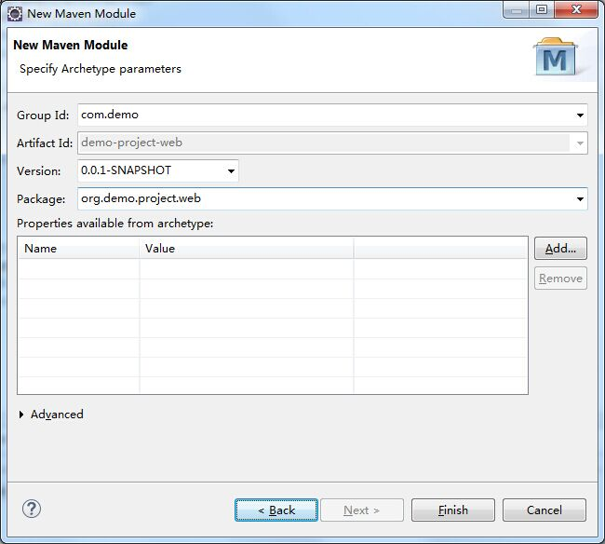Open the Version dropdown arrow
The height and width of the screenshot is (544, 605).
click(x=231, y=170)
